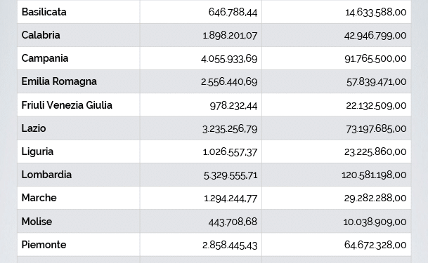
Task: Select the figure 57.839.471,00
Action: tap(377, 82)
